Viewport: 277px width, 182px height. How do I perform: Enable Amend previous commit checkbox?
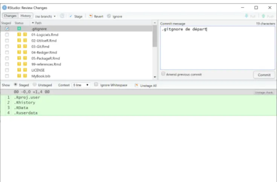pos(163,74)
